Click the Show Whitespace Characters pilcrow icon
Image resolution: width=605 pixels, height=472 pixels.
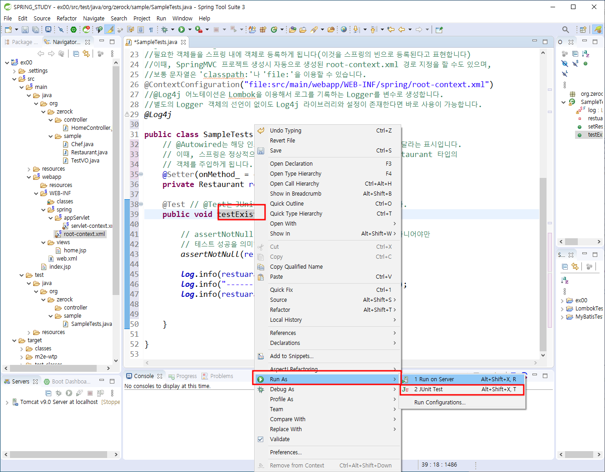151,29
